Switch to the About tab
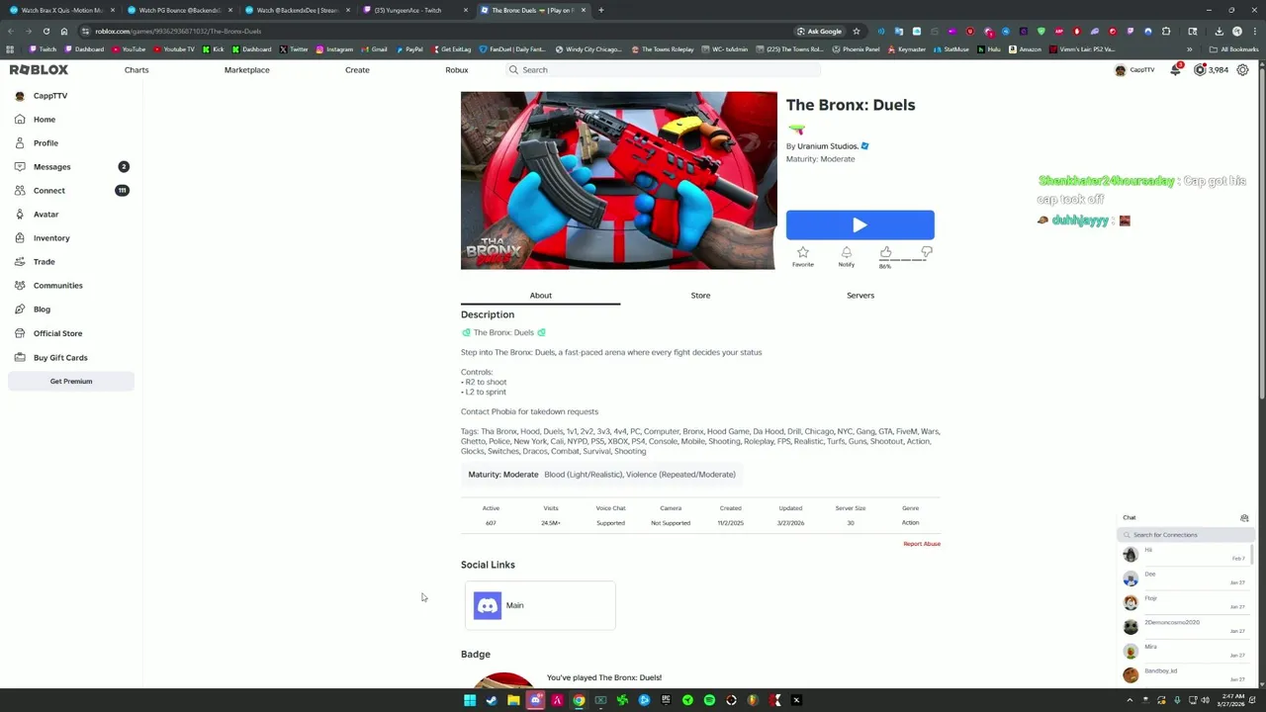The width and height of the screenshot is (1266, 712). tap(540, 296)
